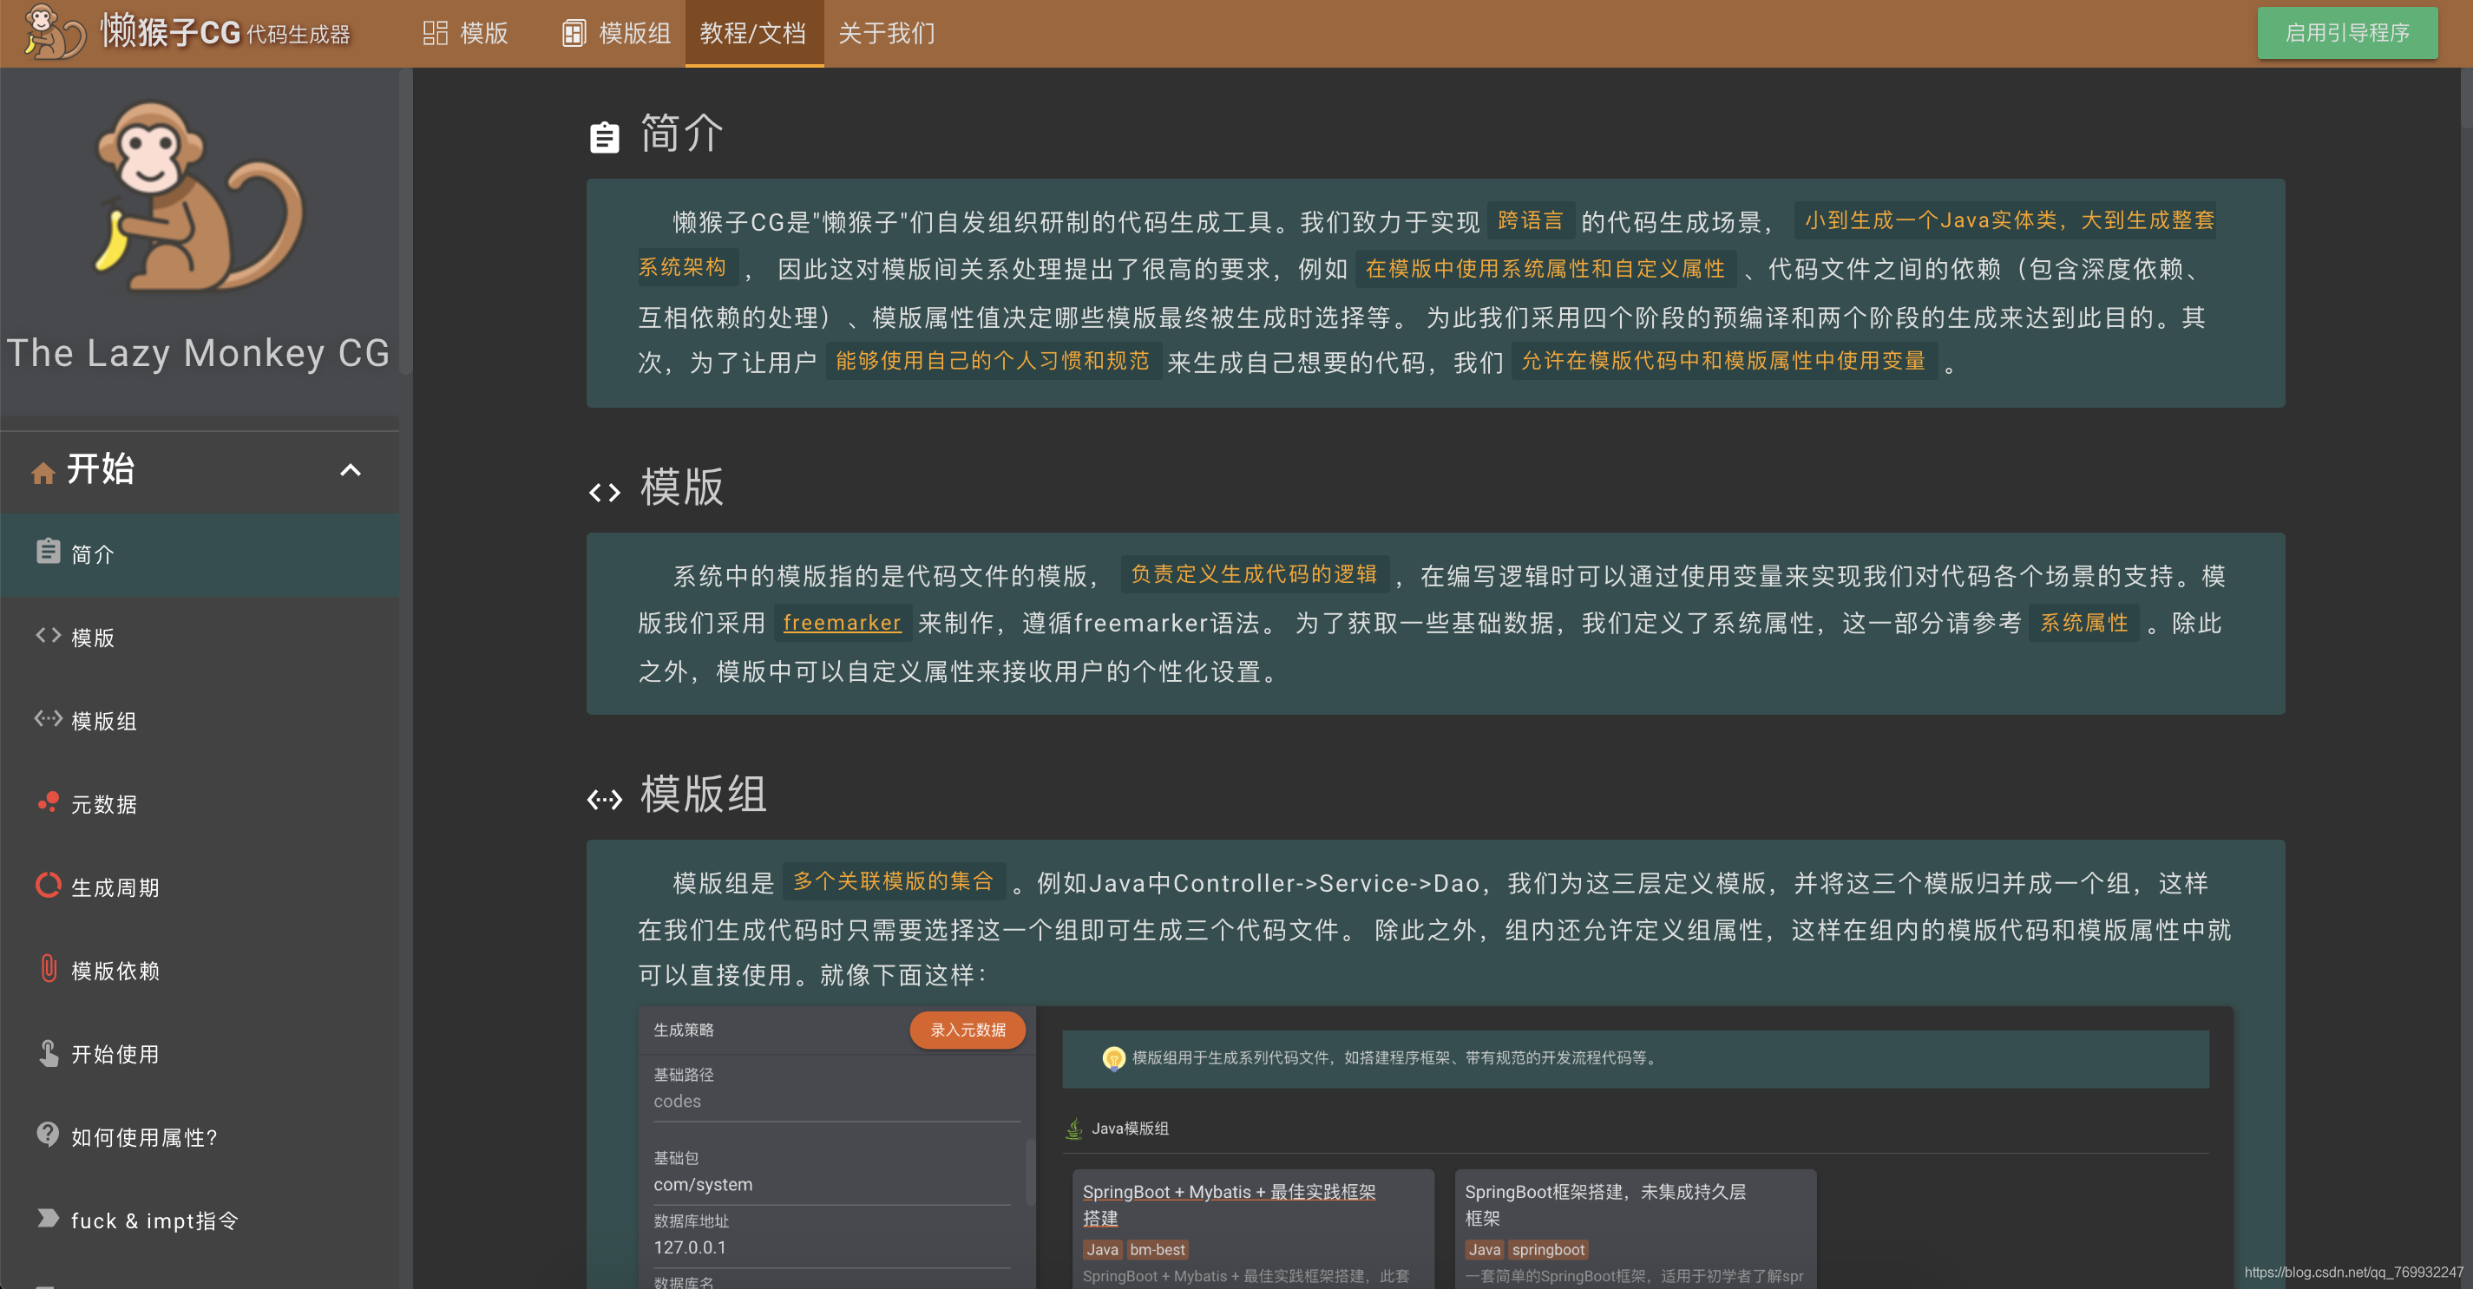Open the freemarker link in the 模版 section

click(x=841, y=623)
